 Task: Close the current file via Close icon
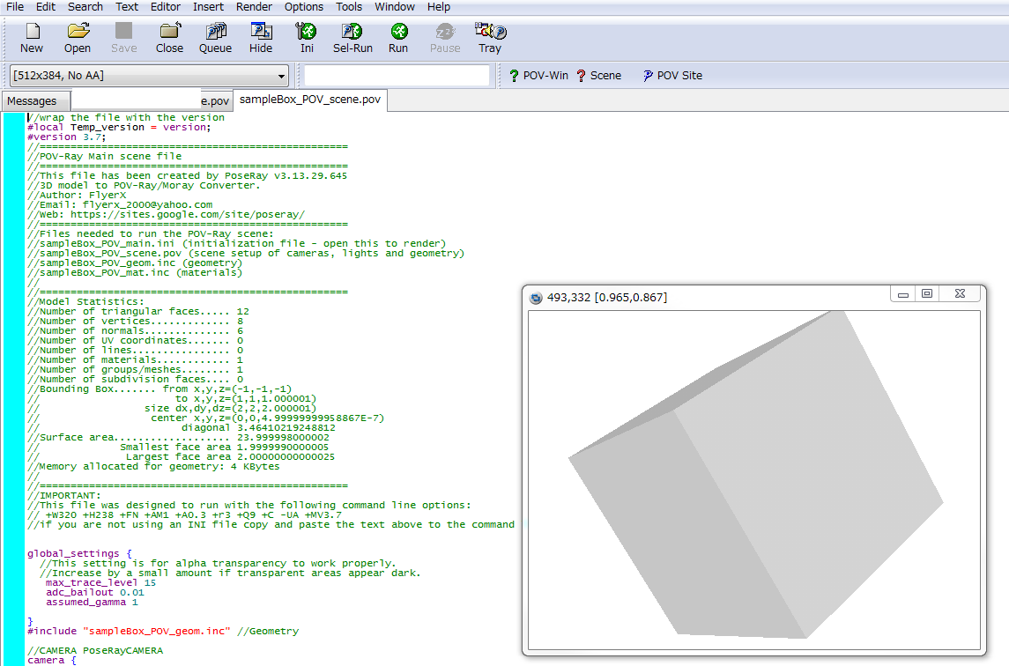(x=169, y=38)
